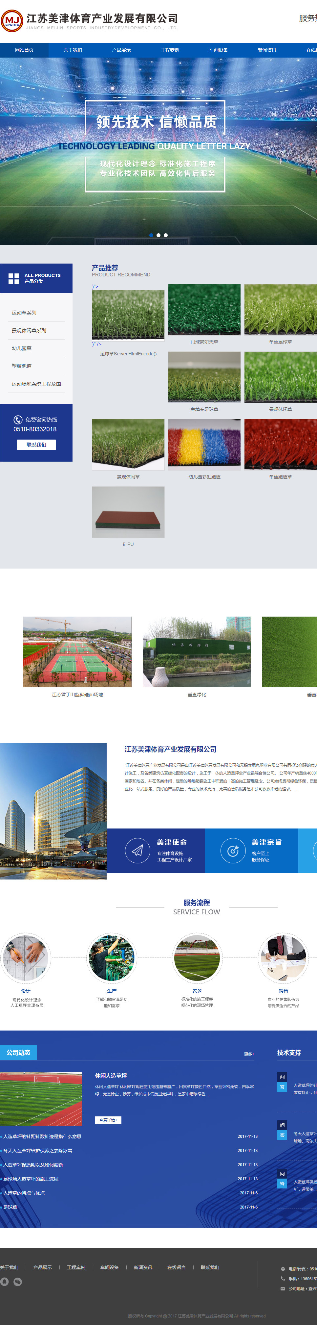Viewport: 317px width, 1325px height.
Task: Go to 产品展示 in the top navigation
Action: click(121, 50)
